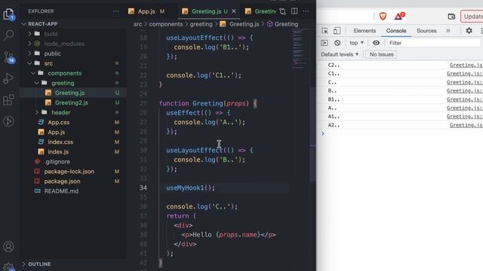Open the Accounts menu icon
The width and height of the screenshot is (483, 271).
[8, 247]
